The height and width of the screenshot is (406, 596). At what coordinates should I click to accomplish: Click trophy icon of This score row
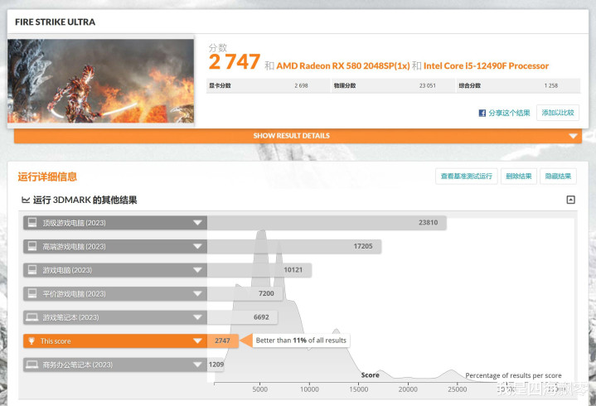click(32, 341)
